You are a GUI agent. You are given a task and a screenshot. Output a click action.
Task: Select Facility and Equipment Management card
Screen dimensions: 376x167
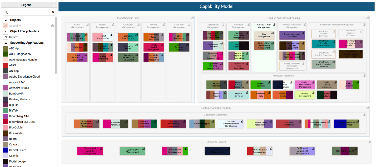[x=302, y=151]
